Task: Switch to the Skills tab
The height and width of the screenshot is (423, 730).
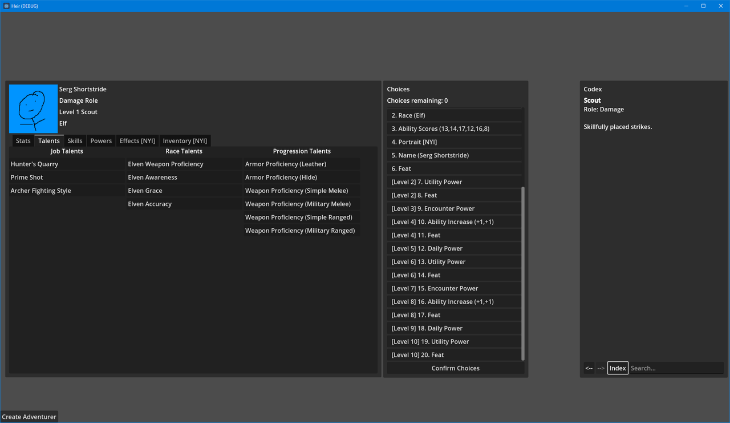Action: point(75,141)
